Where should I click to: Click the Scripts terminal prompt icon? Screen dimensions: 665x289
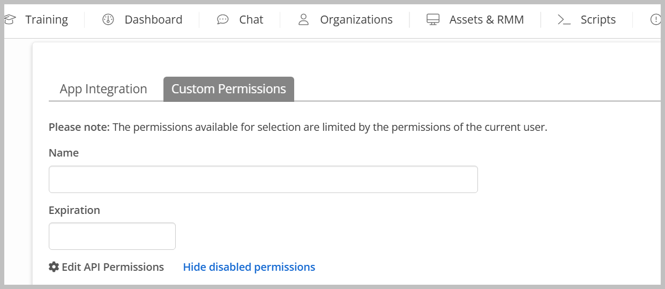click(x=564, y=20)
